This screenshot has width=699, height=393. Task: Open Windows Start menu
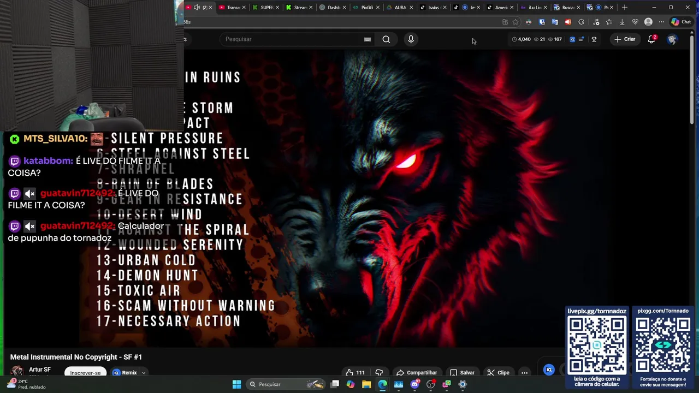[236, 384]
